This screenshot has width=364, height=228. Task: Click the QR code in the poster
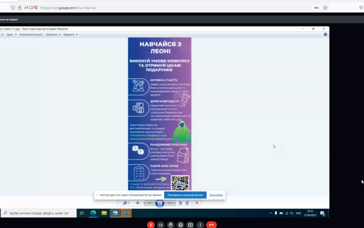click(x=180, y=183)
